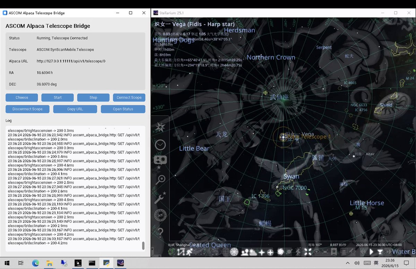Click the log panel scrollbar thumb

tap(143, 246)
